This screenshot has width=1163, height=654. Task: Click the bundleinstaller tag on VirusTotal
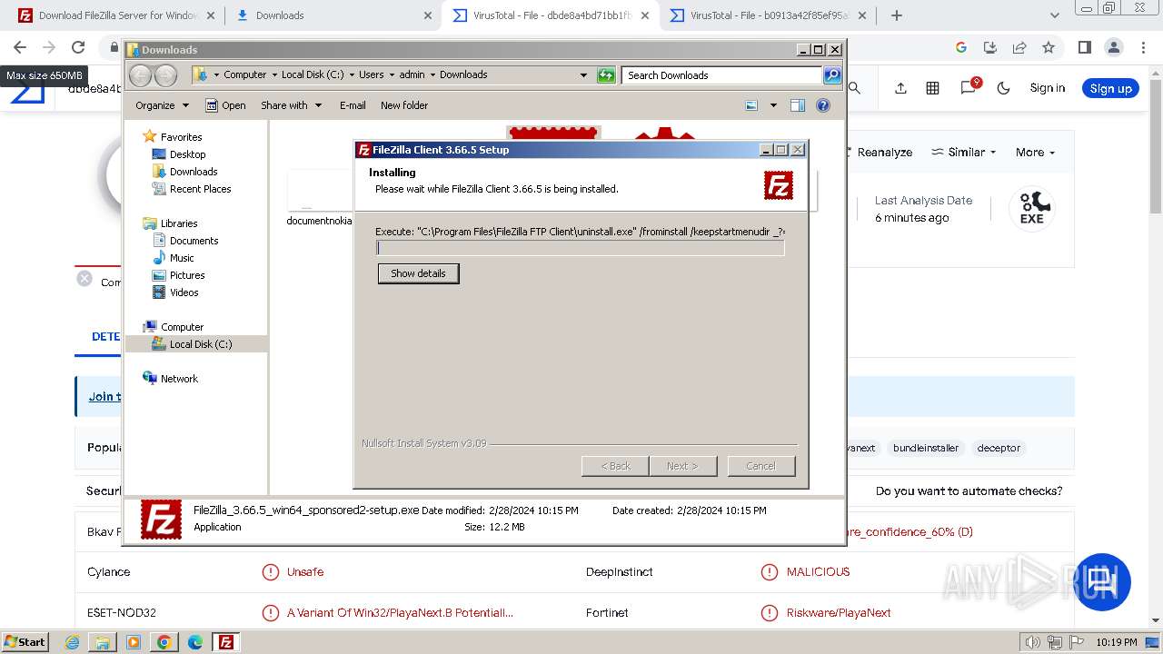click(x=925, y=448)
